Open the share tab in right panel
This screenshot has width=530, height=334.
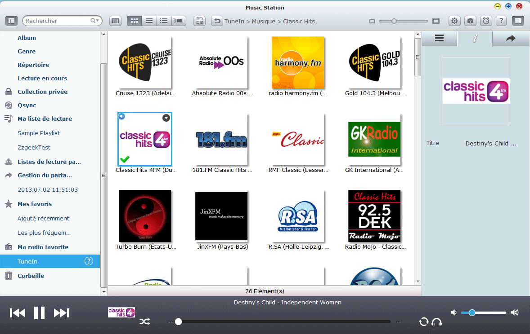tap(511, 38)
